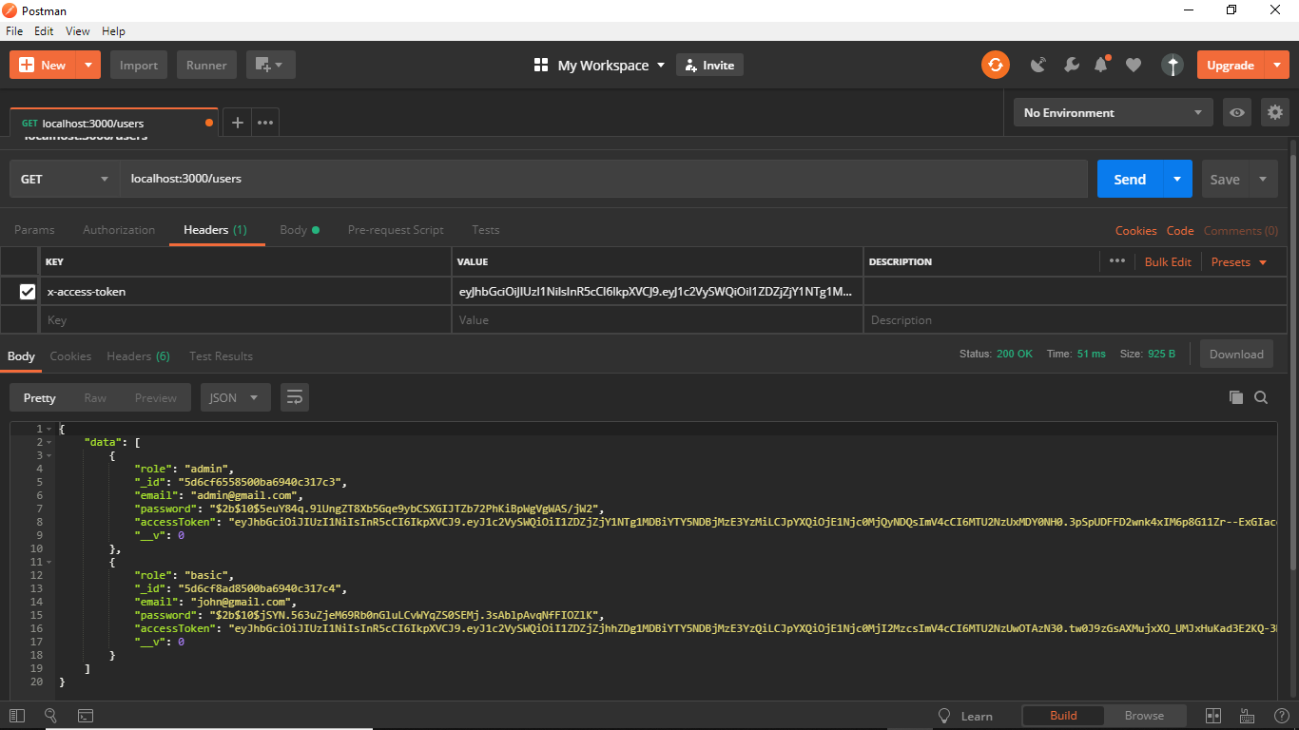This screenshot has width=1299, height=730.
Task: Click the heart icon in header
Action: click(x=1133, y=65)
